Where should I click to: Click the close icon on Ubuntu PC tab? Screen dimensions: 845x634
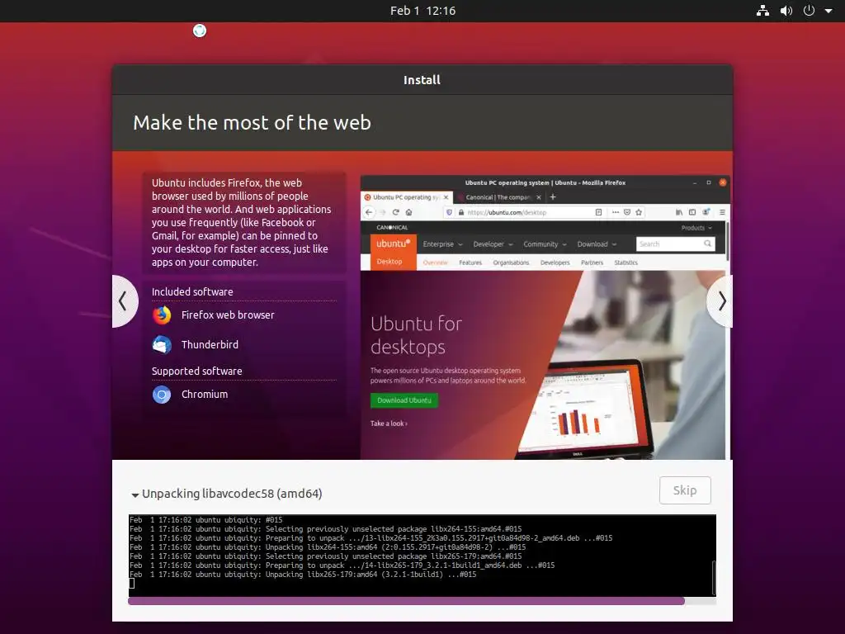coord(446,197)
